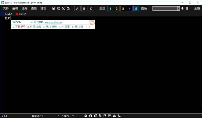Click the Black NotePad B app icon
Image resolution: width=202 pixels, height=118 pixels.
tap(3, 3)
